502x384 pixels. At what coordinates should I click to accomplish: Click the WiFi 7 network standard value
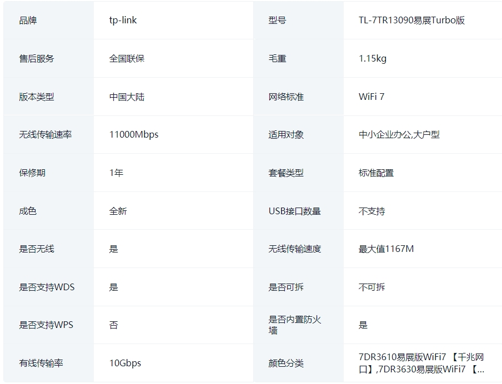pos(371,97)
